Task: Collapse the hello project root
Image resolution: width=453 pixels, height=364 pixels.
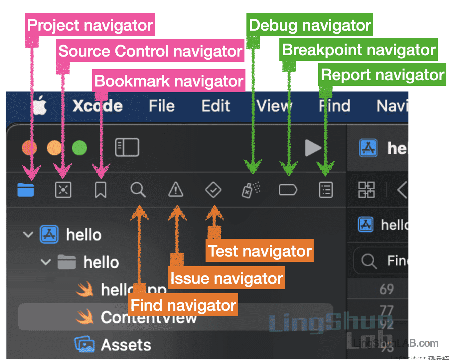Action: [x=28, y=235]
